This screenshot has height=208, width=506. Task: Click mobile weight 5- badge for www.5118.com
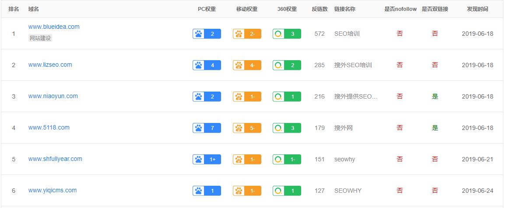pos(247,128)
